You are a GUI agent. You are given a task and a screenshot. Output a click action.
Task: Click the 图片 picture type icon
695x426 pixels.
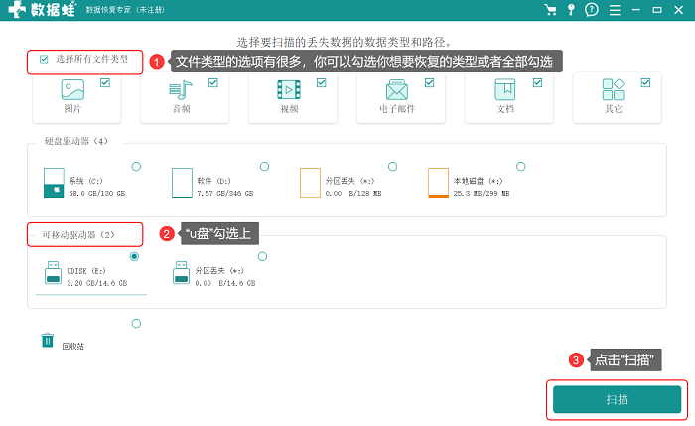point(72,90)
